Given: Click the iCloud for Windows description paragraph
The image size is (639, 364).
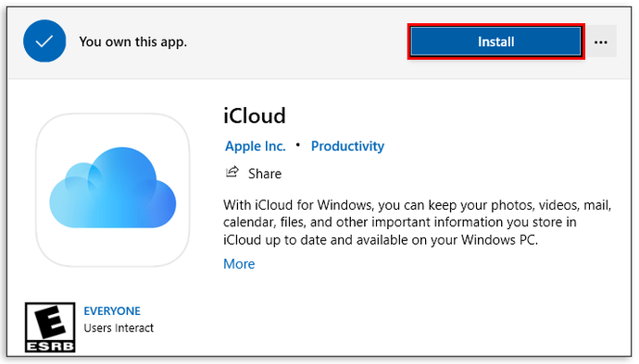Looking at the screenshot, I should tap(418, 222).
